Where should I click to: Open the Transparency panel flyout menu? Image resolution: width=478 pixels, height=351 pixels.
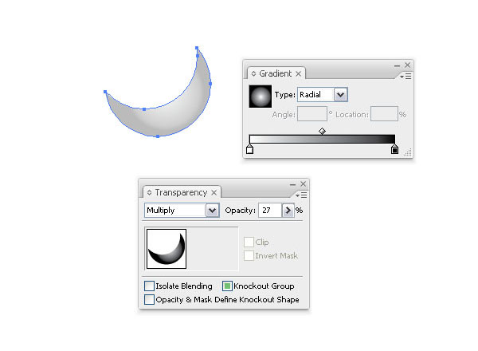[x=301, y=195]
